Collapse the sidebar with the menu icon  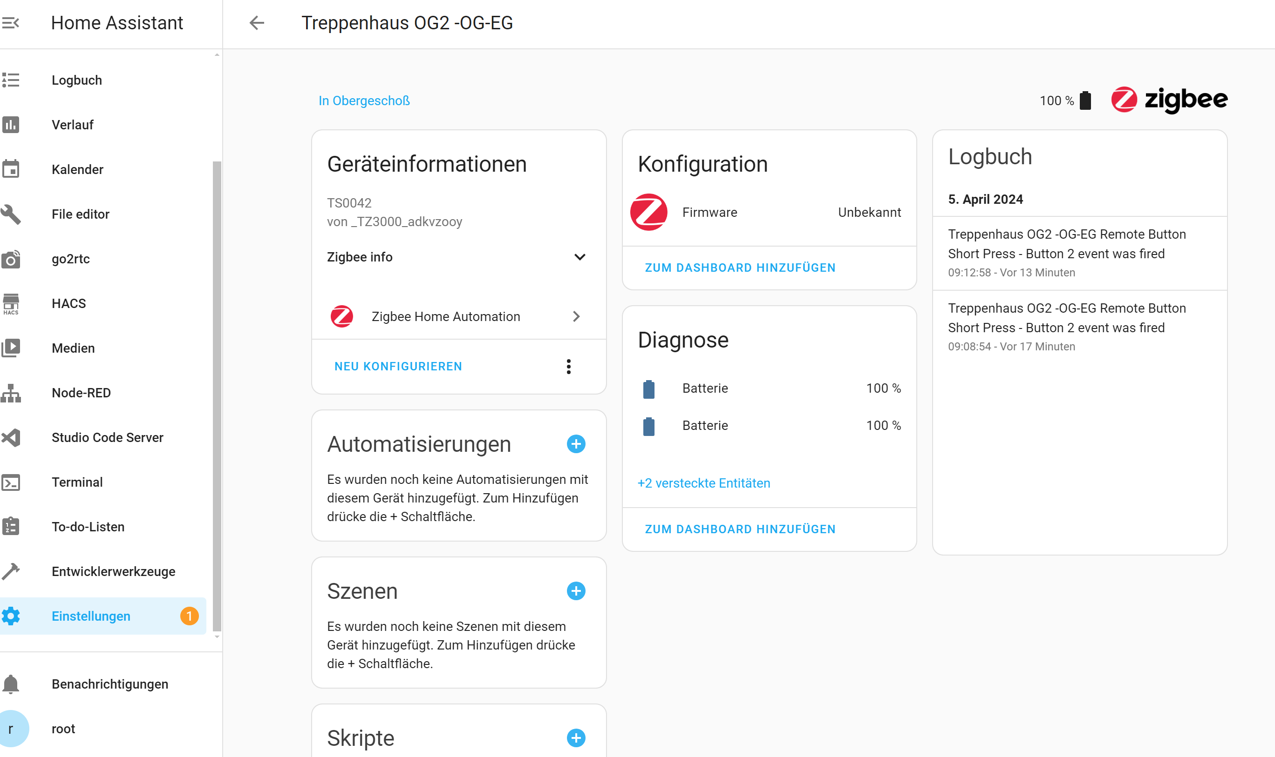click(11, 23)
